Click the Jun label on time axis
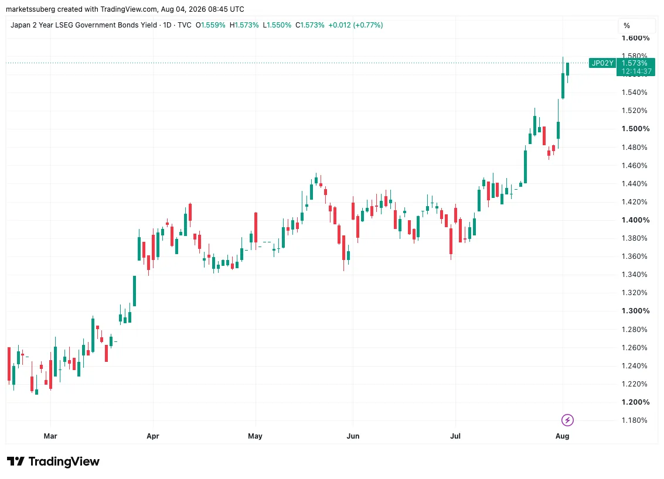This screenshot has width=664, height=479. pos(353,436)
